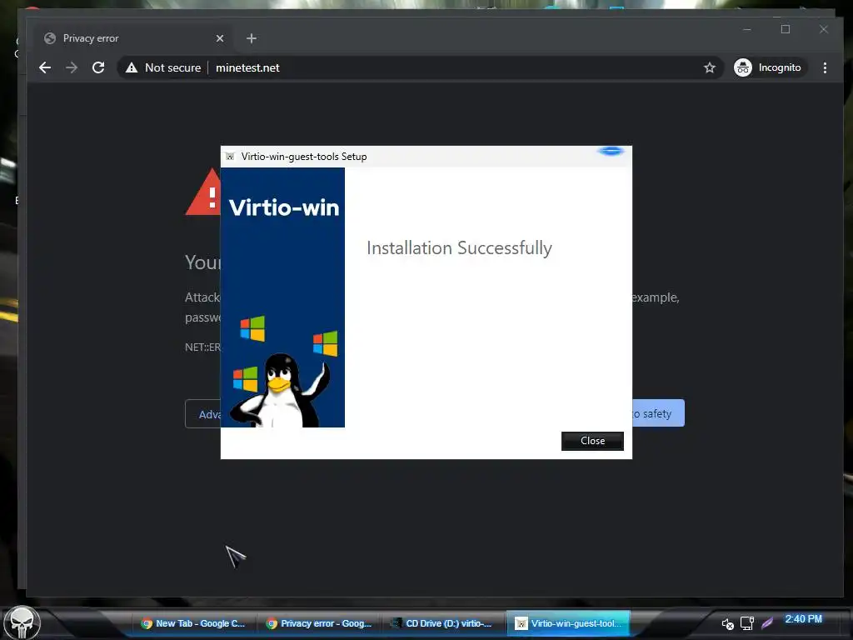Click the purple feather tray icon

tap(767, 623)
